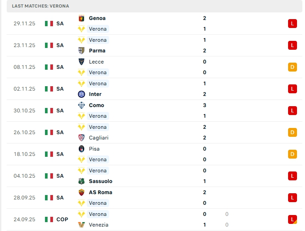Image resolution: width=305 pixels, height=231 pixels.
Task: Click the Venezia team badge
Action: 81,225
